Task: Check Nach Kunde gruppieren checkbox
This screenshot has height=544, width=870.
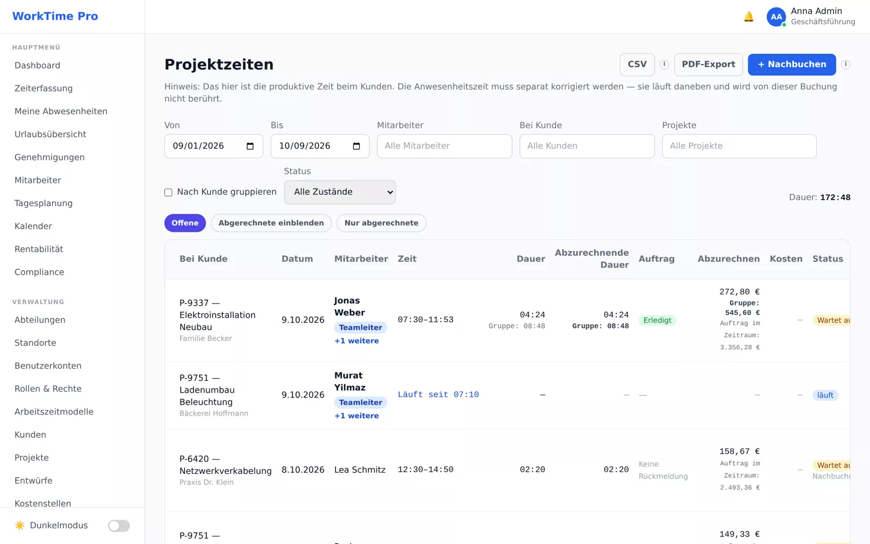Action: click(169, 193)
